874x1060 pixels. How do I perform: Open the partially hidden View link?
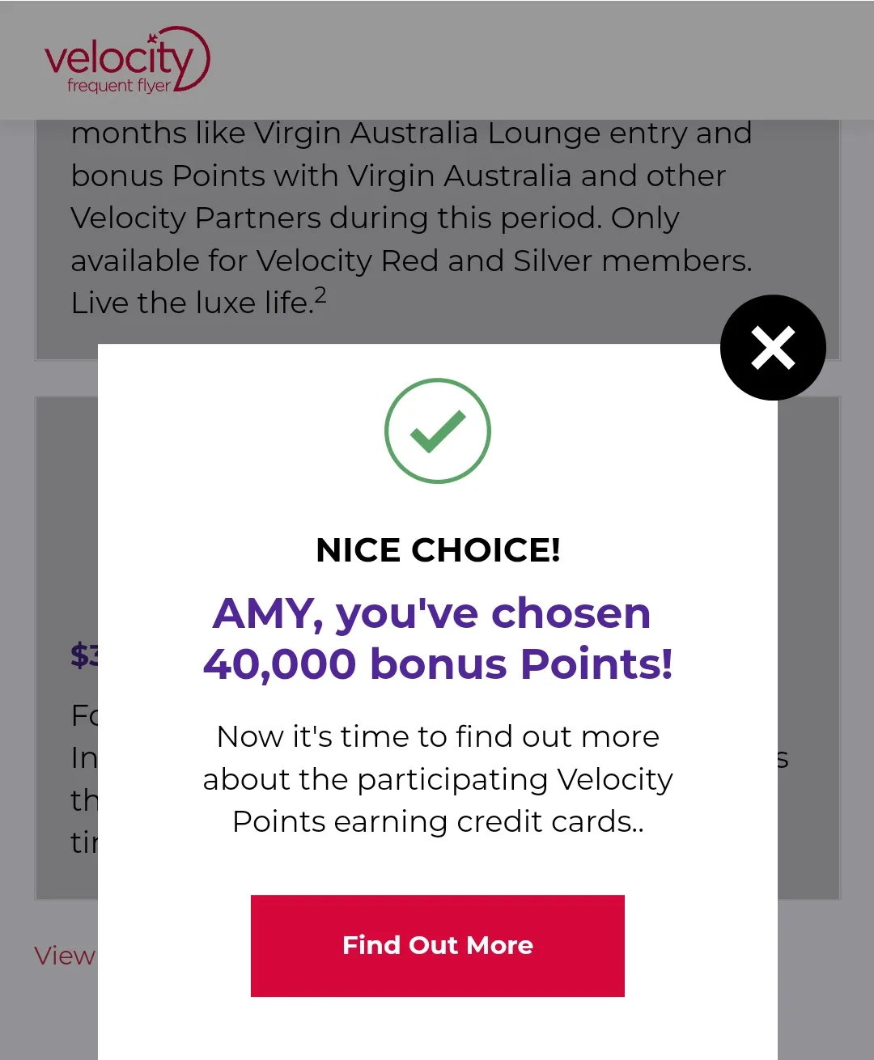click(65, 956)
